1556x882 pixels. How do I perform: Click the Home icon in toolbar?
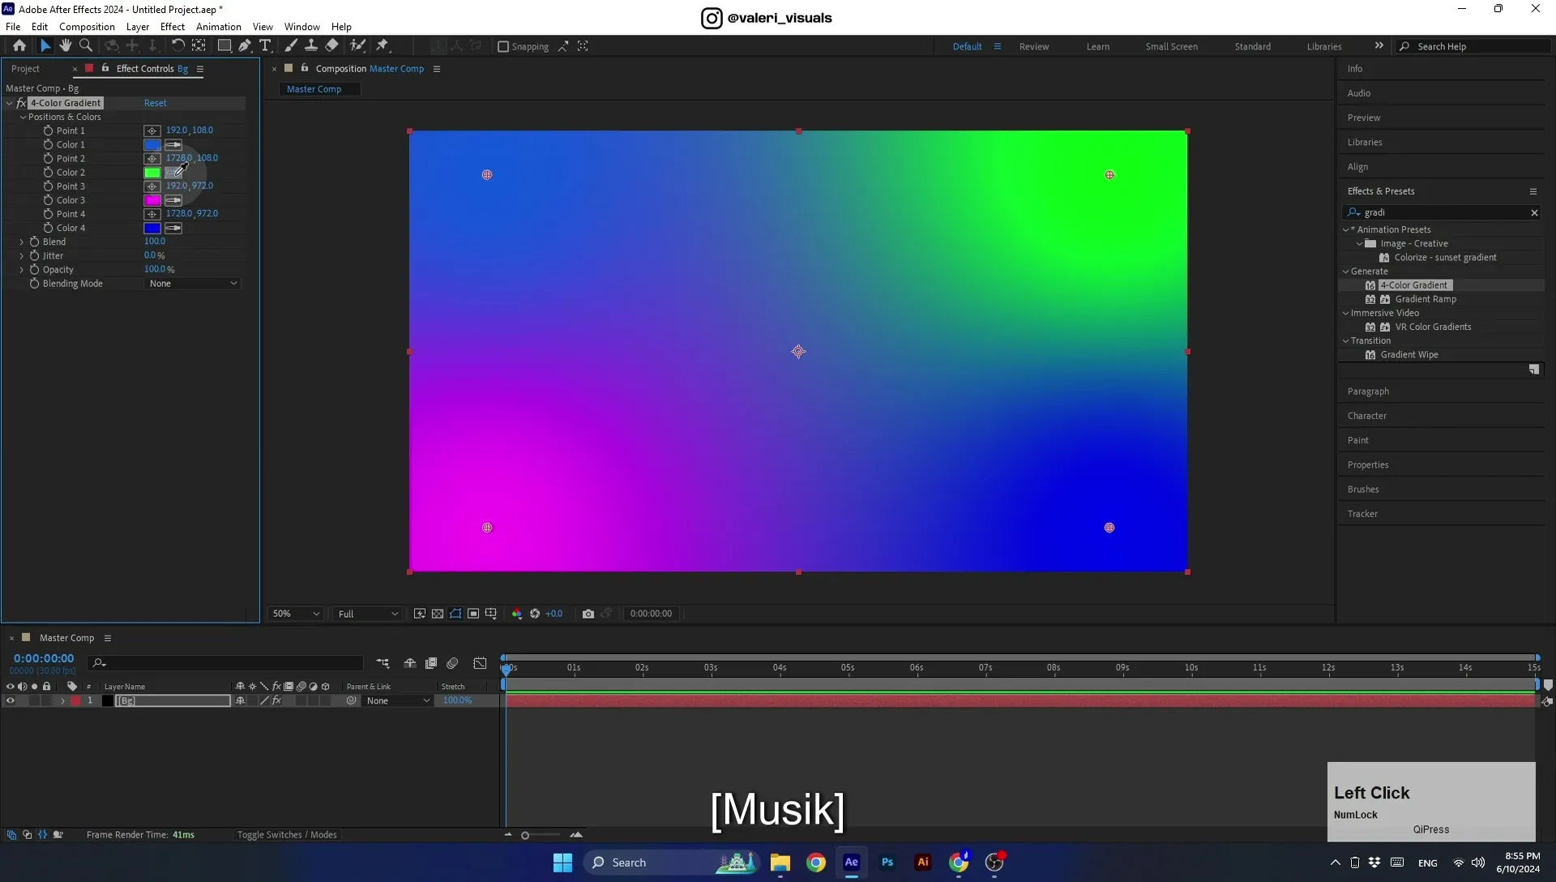19,46
